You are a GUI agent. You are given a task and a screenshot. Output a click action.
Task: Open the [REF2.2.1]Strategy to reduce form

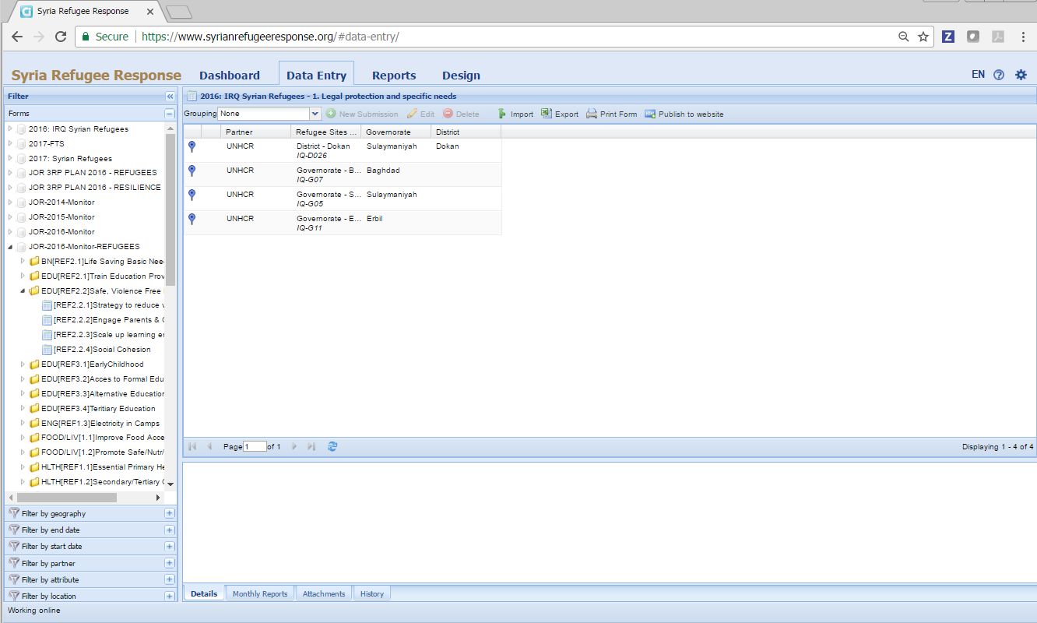click(104, 305)
